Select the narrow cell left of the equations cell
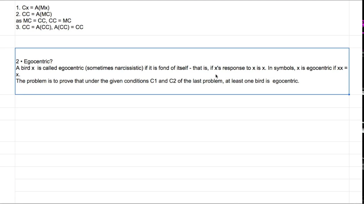 click(7, 18)
